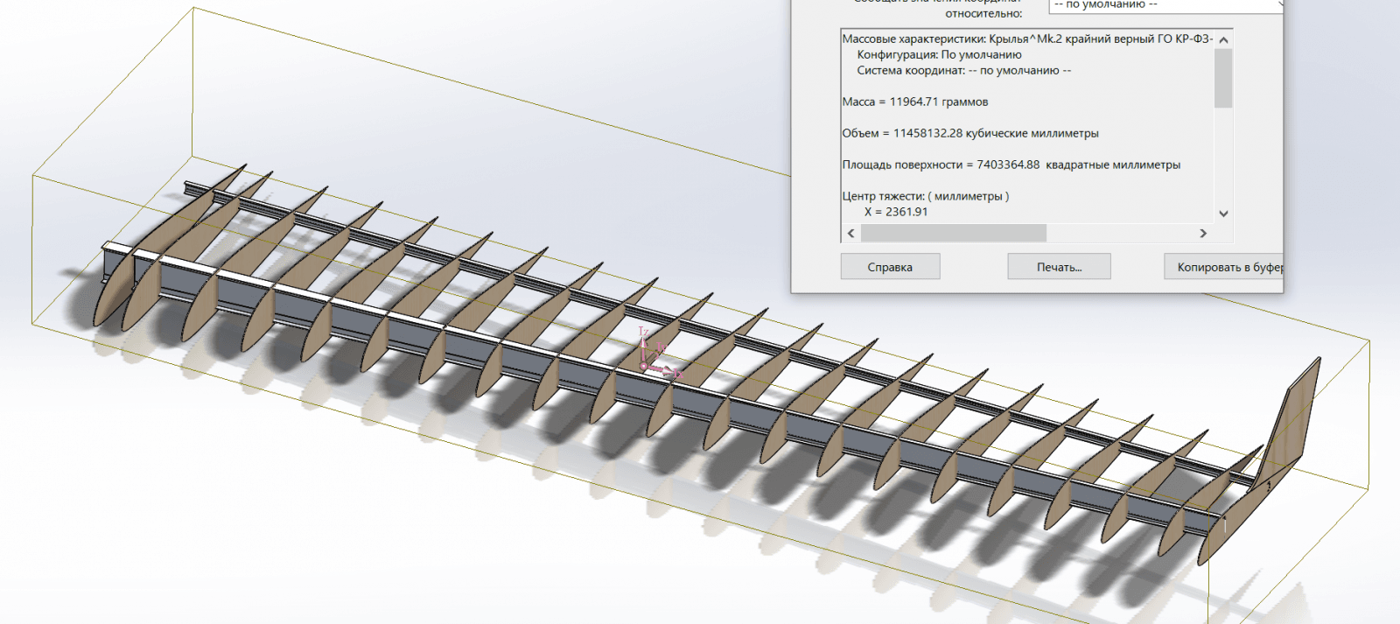Click the vertical scrollbar thumb in results

pos(1223,79)
